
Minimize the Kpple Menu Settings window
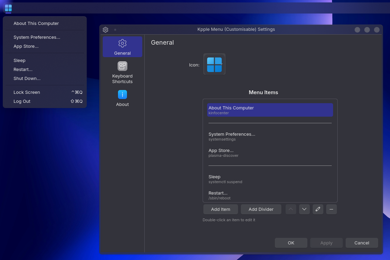(x=357, y=30)
